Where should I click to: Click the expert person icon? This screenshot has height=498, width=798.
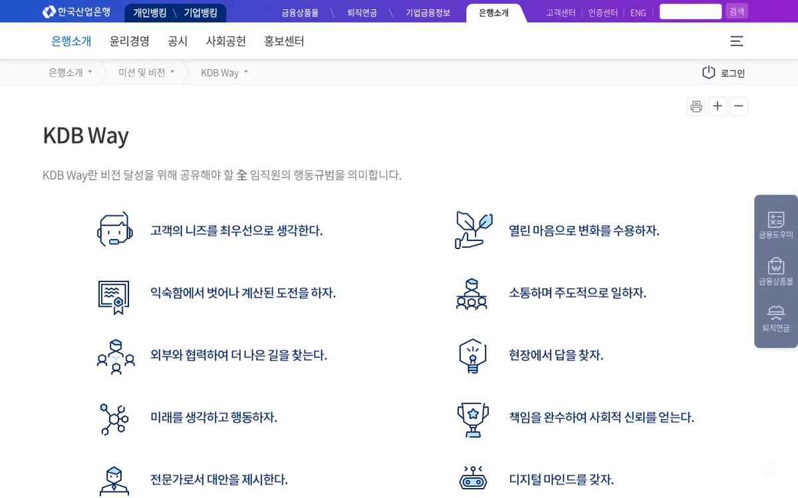(114, 481)
